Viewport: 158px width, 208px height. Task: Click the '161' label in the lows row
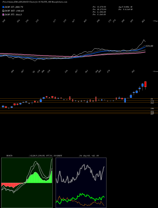point(87,72)
